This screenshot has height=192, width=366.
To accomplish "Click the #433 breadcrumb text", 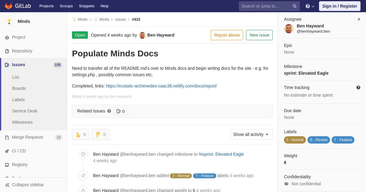I will (136, 20).
